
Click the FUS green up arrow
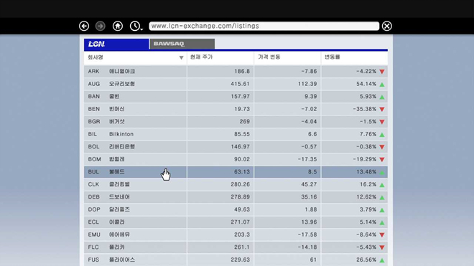382,260
